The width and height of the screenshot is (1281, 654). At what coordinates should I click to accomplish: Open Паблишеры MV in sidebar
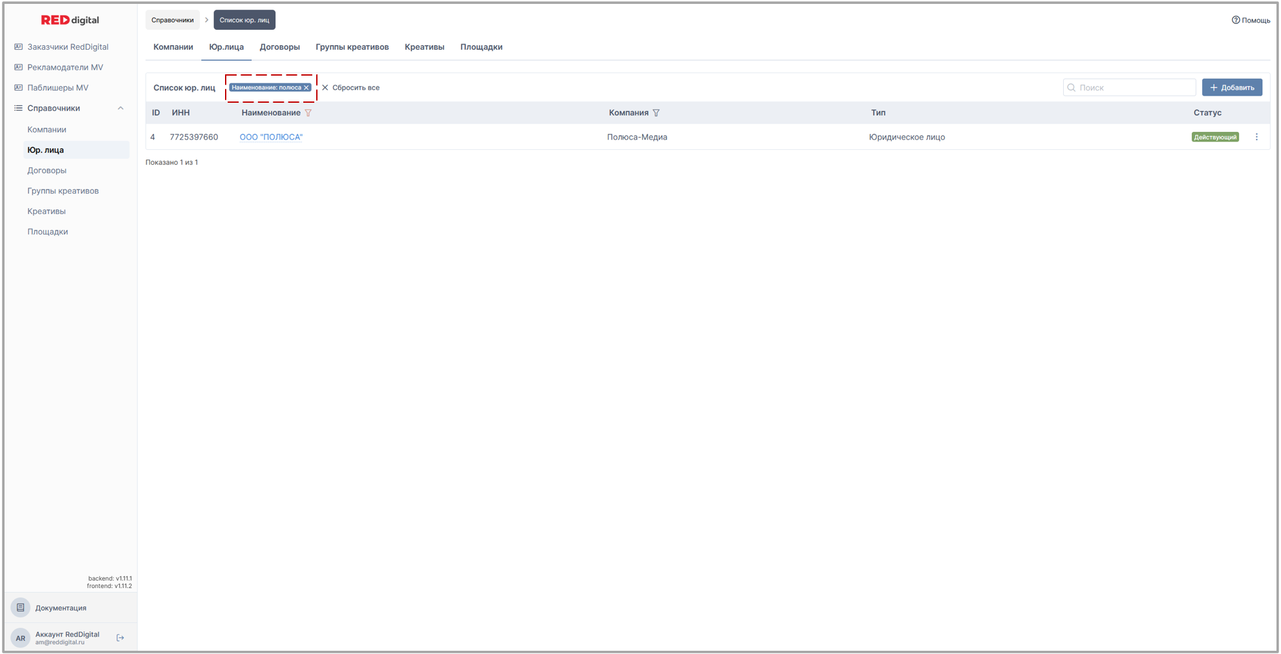tap(58, 88)
